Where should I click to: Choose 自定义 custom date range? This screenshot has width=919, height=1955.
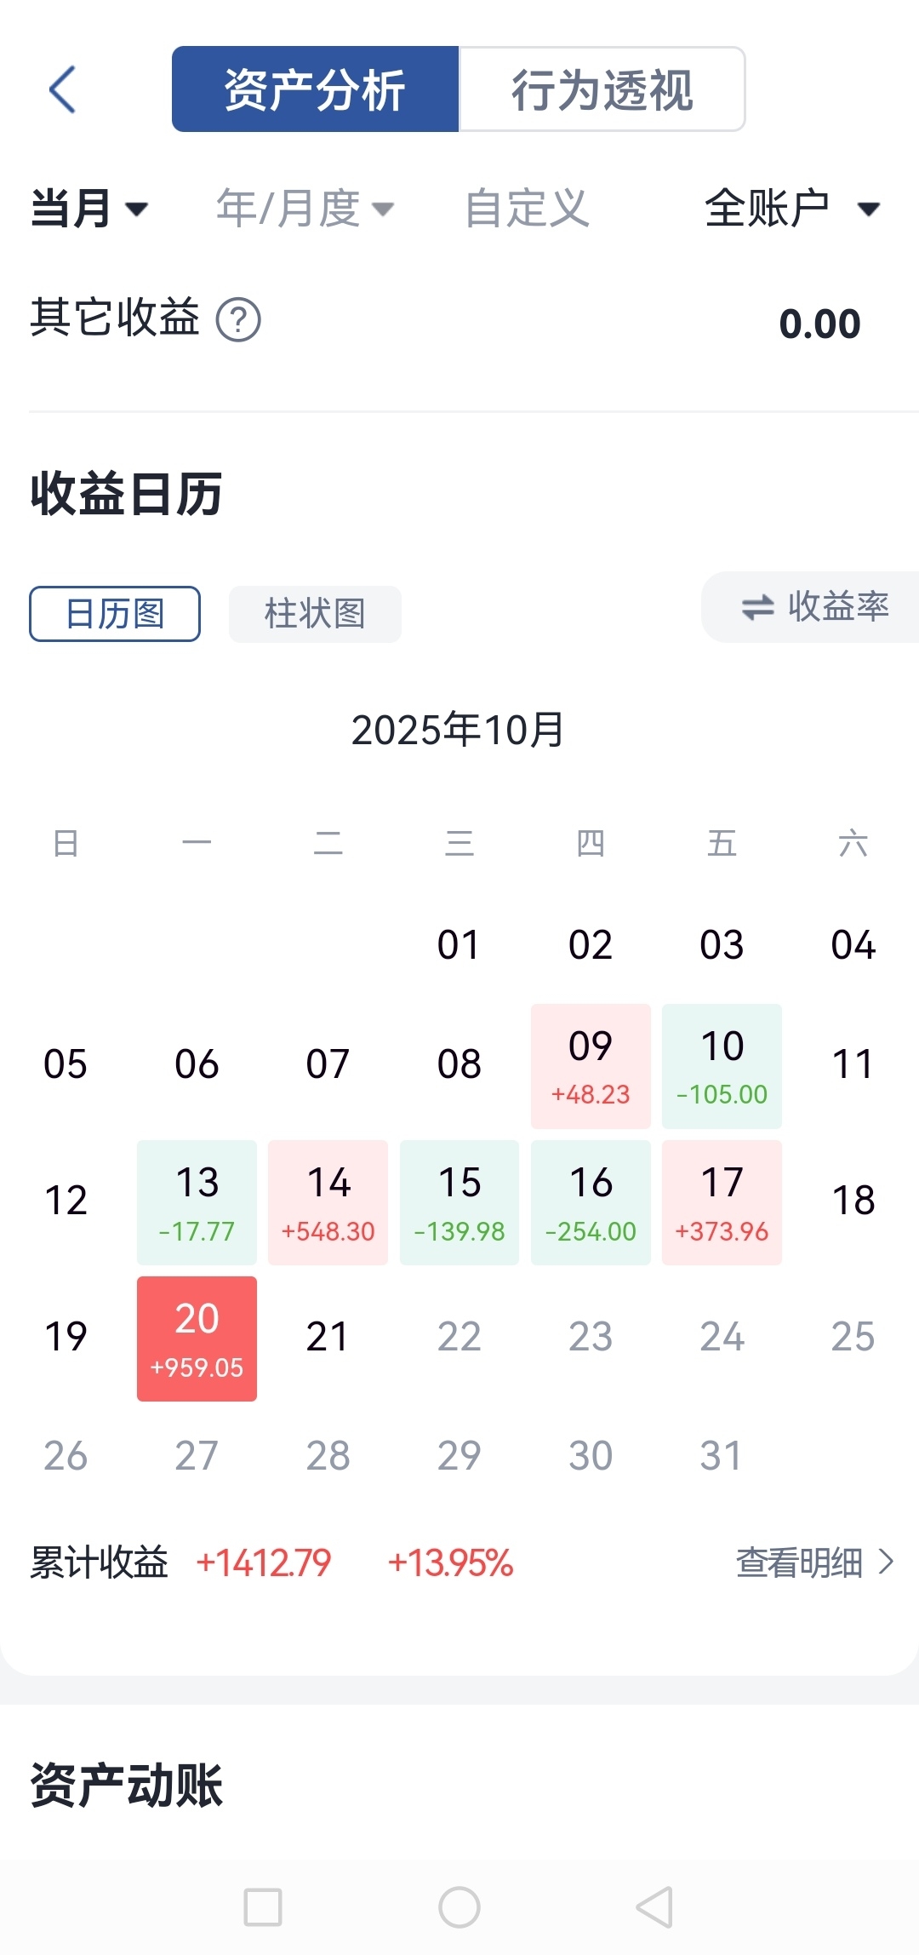point(528,209)
